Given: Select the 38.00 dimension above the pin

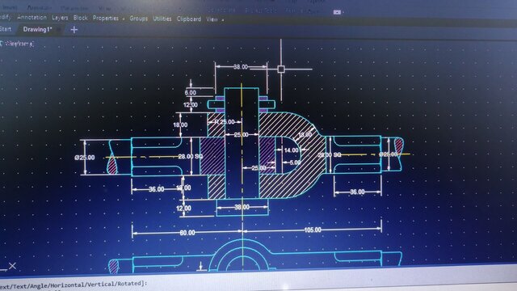Looking at the screenshot, I should click(241, 67).
